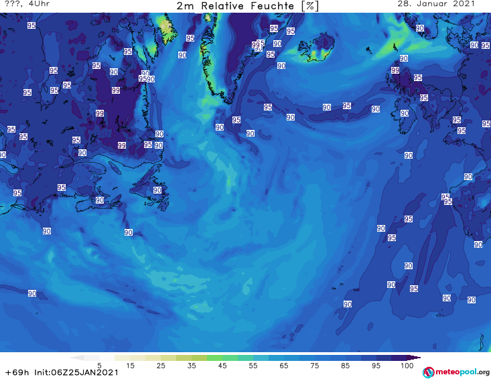
Task: Click the '???, 4Uhr' time label
Action: [x=27, y=4]
